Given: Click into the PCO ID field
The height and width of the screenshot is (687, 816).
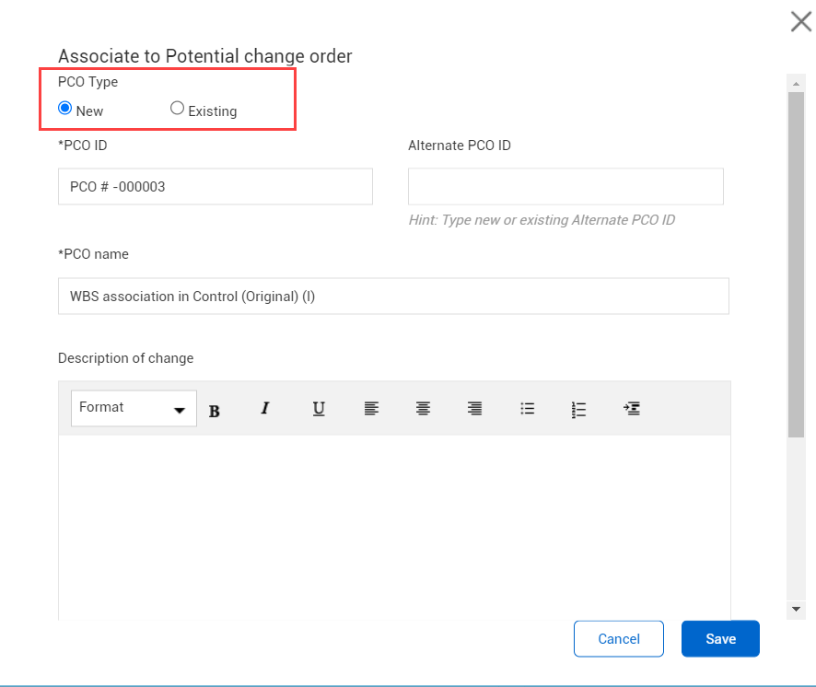Looking at the screenshot, I should [x=216, y=186].
